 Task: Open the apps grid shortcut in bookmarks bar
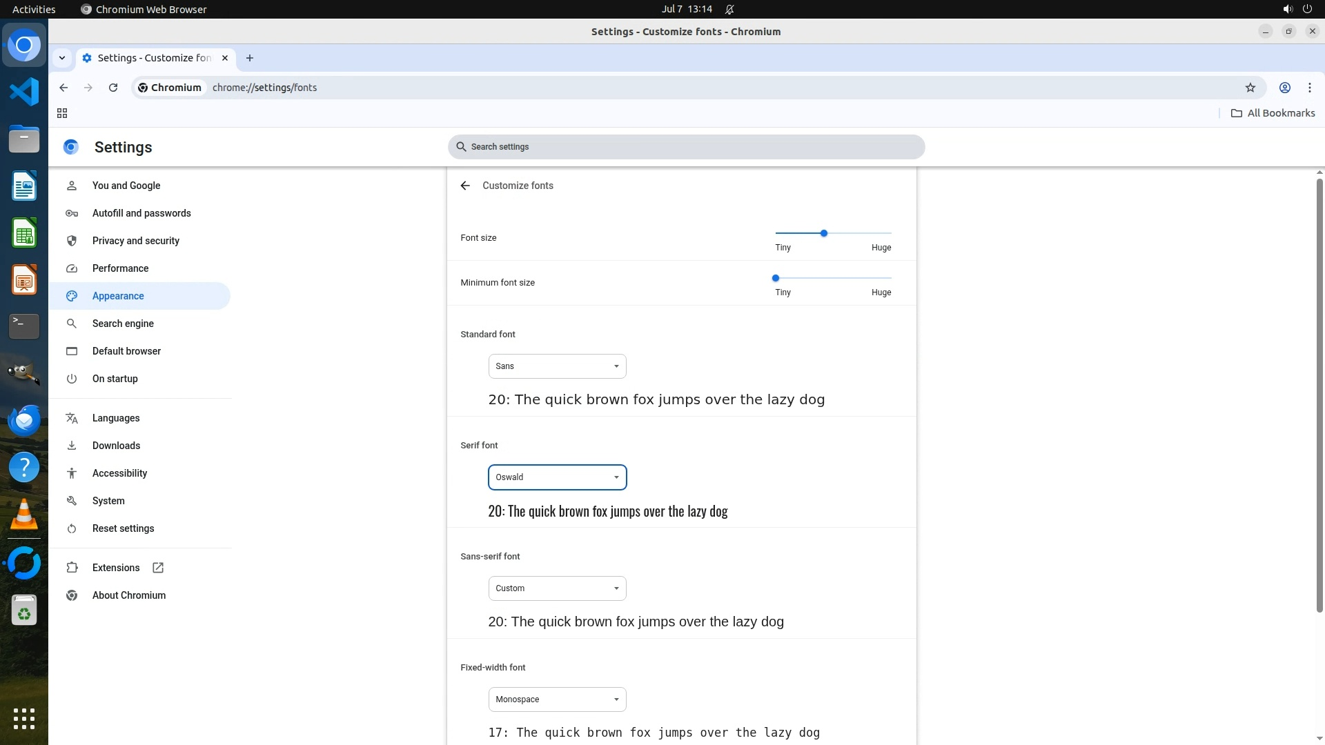point(62,113)
